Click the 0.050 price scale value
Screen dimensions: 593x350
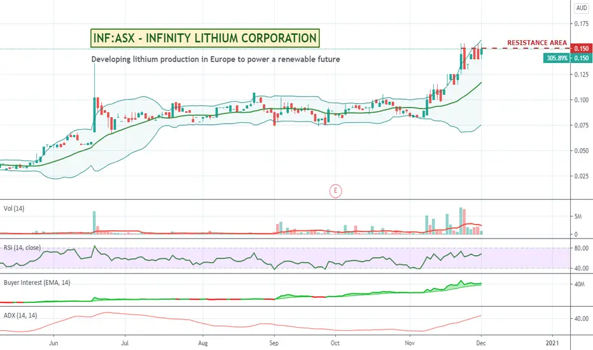tap(582, 151)
